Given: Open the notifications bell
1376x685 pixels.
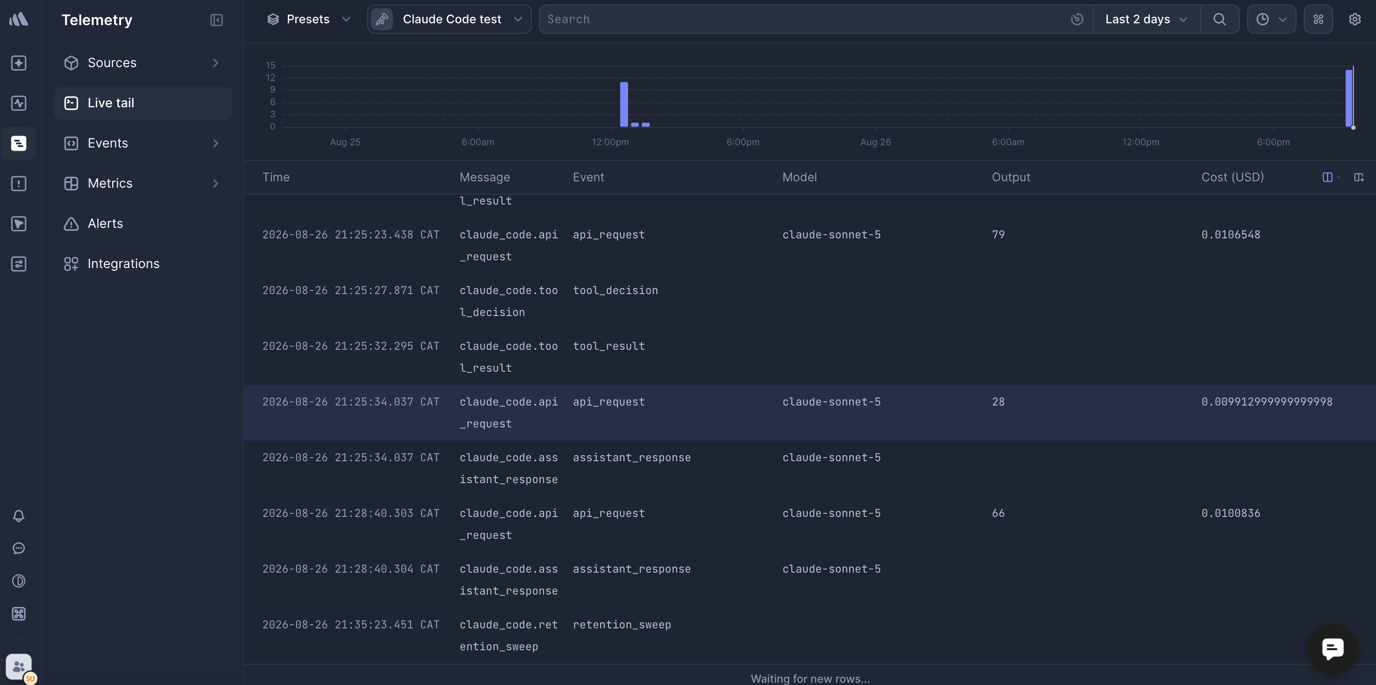Looking at the screenshot, I should tap(19, 516).
